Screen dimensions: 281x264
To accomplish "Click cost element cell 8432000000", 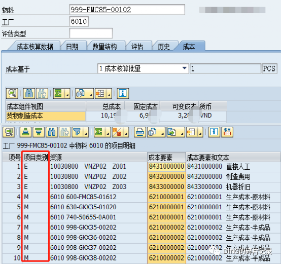I will pos(167,177).
